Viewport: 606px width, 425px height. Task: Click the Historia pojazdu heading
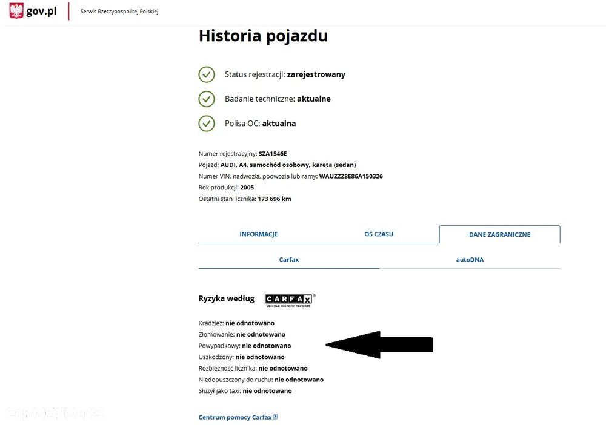click(263, 36)
